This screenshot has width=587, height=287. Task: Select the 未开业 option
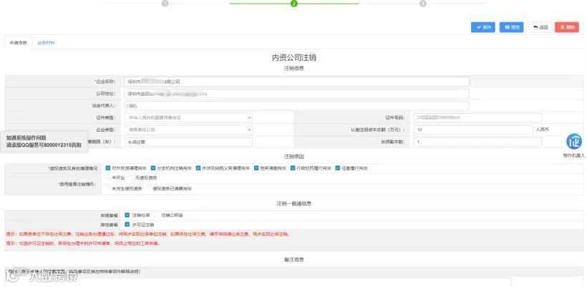(x=108, y=177)
